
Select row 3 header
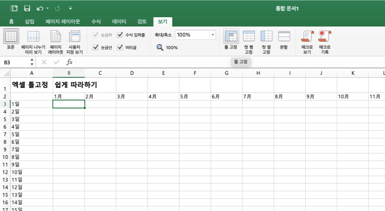click(5, 104)
